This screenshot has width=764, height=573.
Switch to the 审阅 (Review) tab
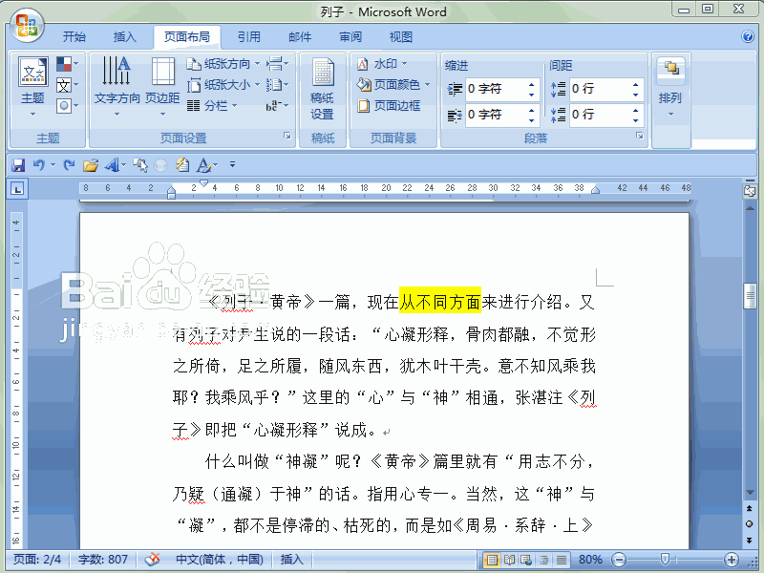[350, 37]
